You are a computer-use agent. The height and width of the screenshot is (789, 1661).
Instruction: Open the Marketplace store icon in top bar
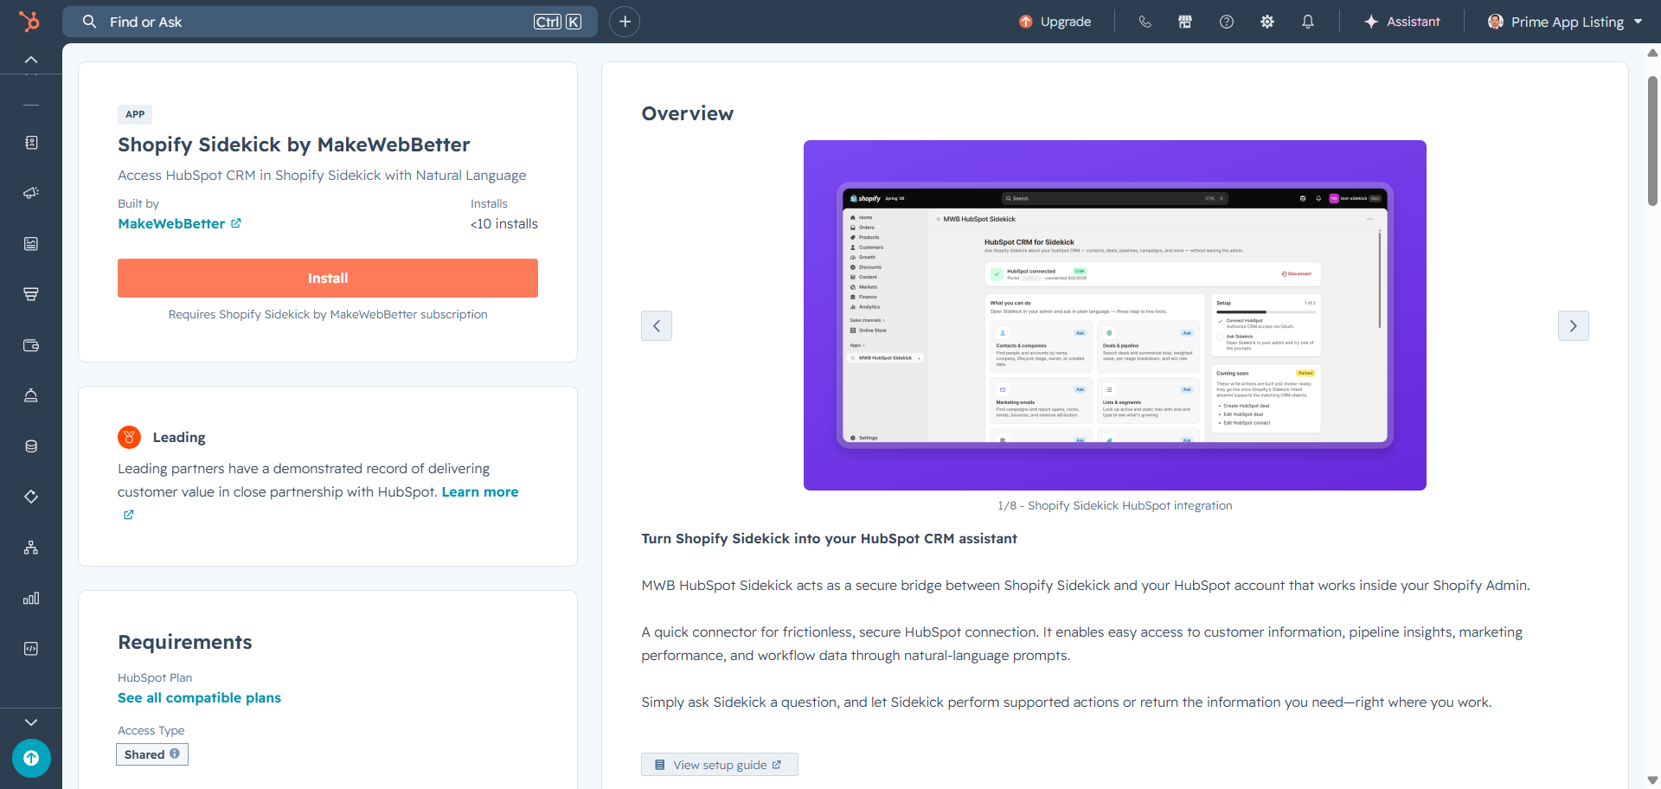click(x=1185, y=22)
